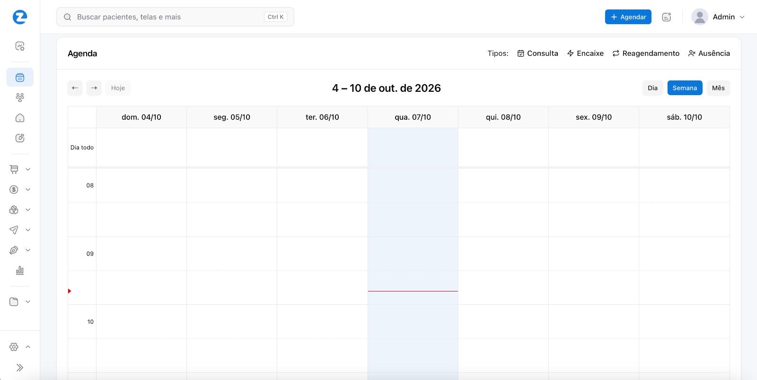Viewport: 757px width, 380px height.
Task: Open the edit note sidebar icon
Action: (x=20, y=138)
